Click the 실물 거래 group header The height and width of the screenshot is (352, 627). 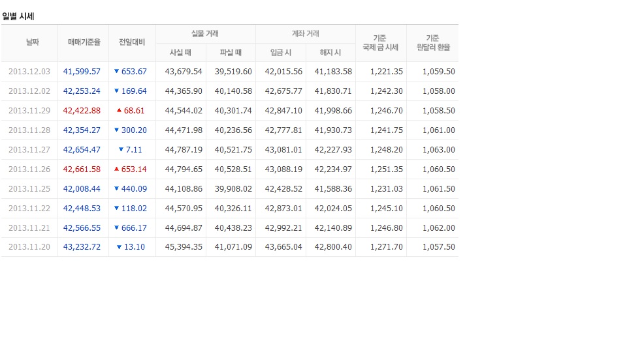(204, 33)
